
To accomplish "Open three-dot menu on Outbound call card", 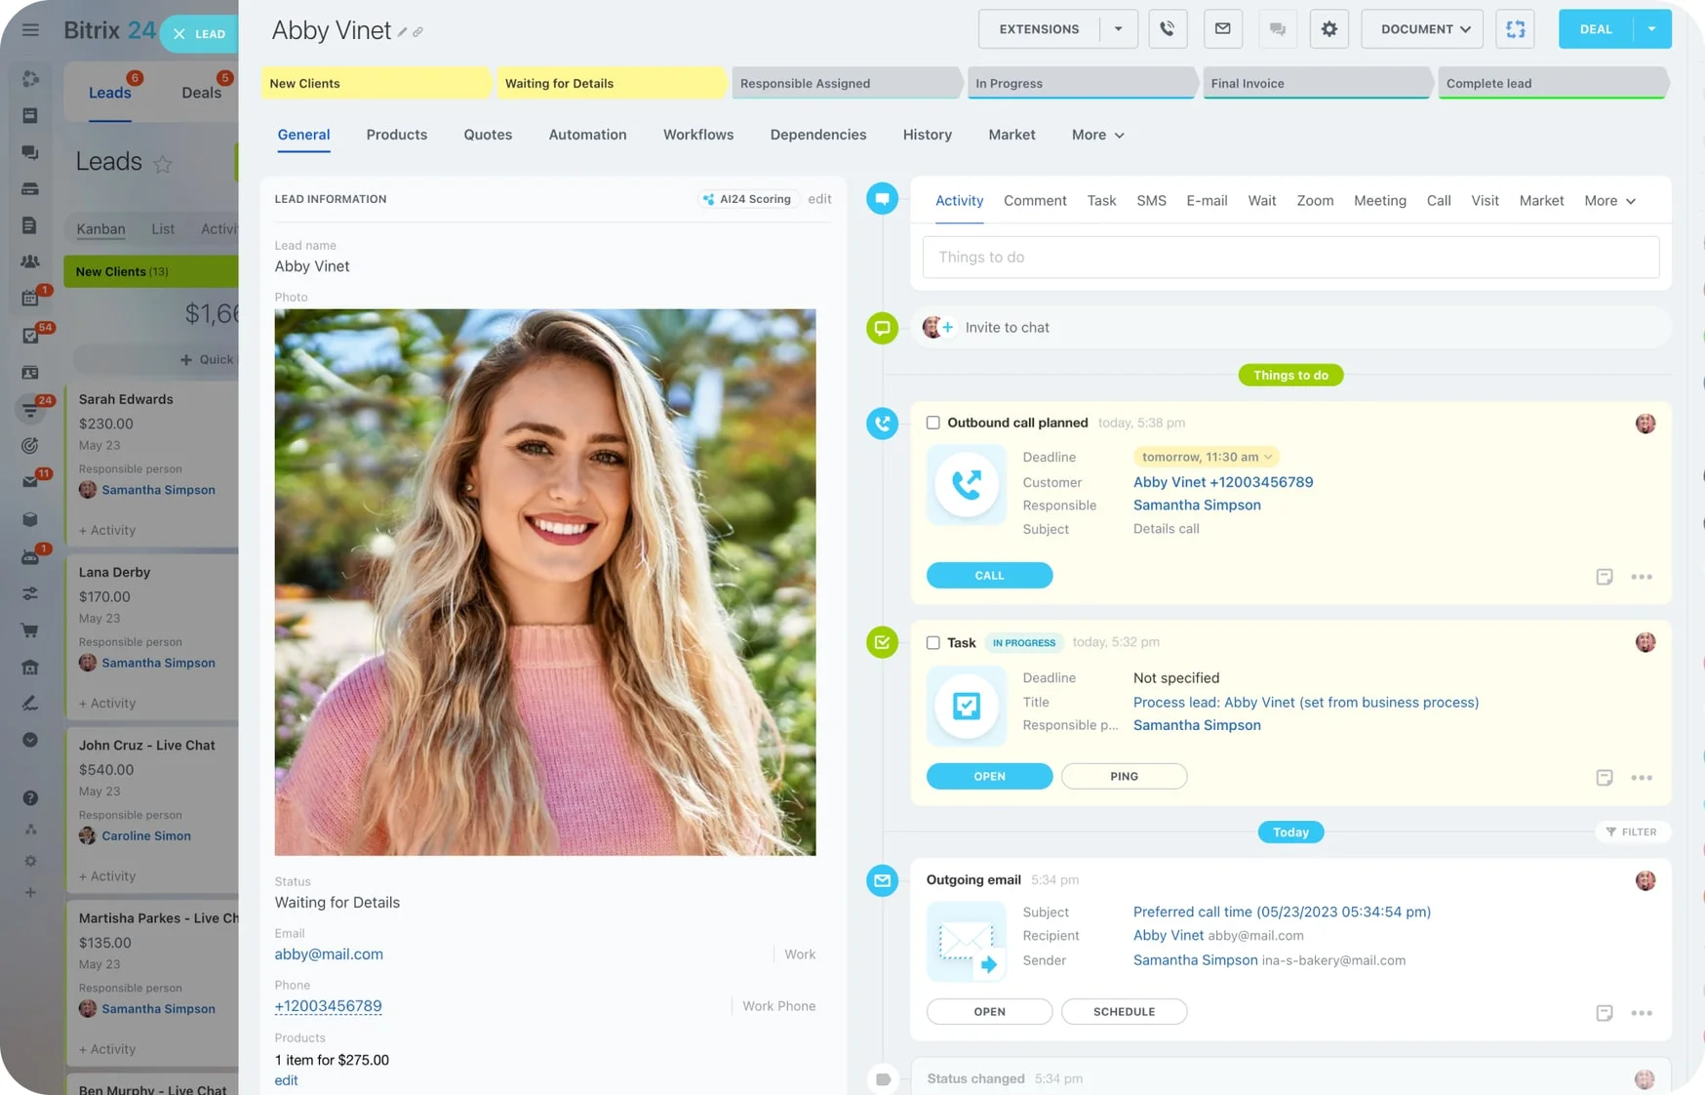I will tap(1642, 577).
